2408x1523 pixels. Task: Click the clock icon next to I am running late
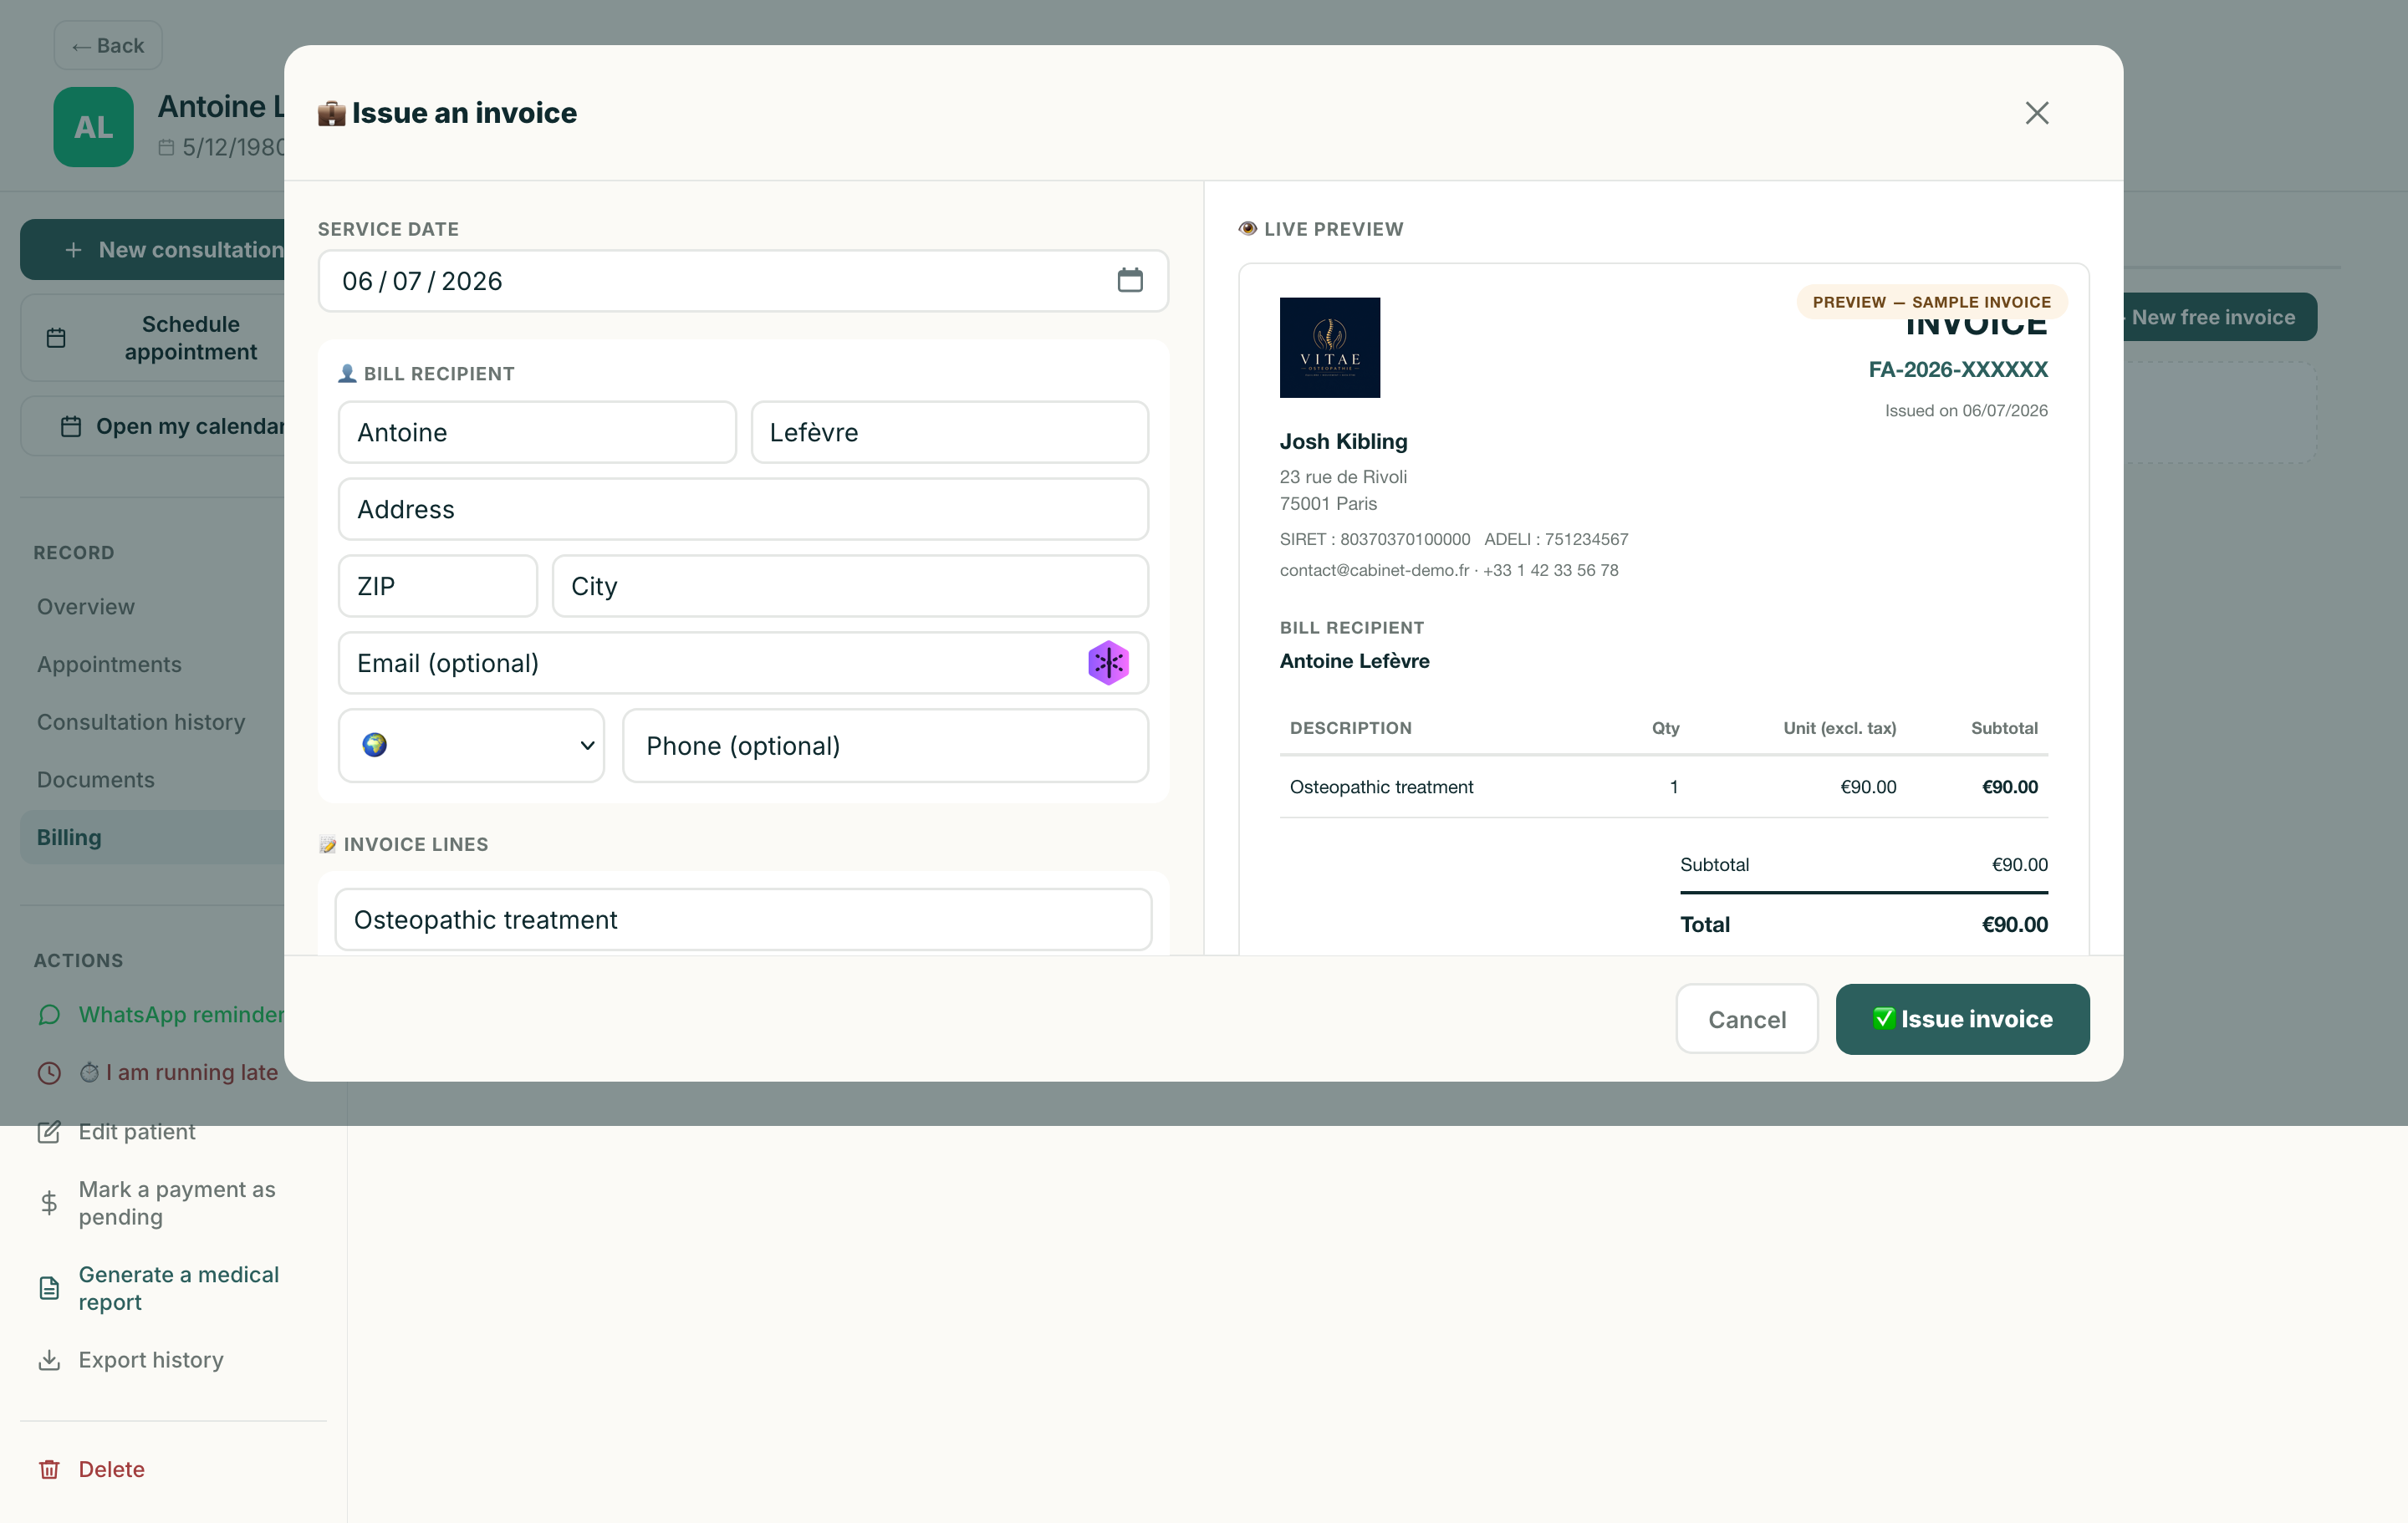pos(49,1073)
